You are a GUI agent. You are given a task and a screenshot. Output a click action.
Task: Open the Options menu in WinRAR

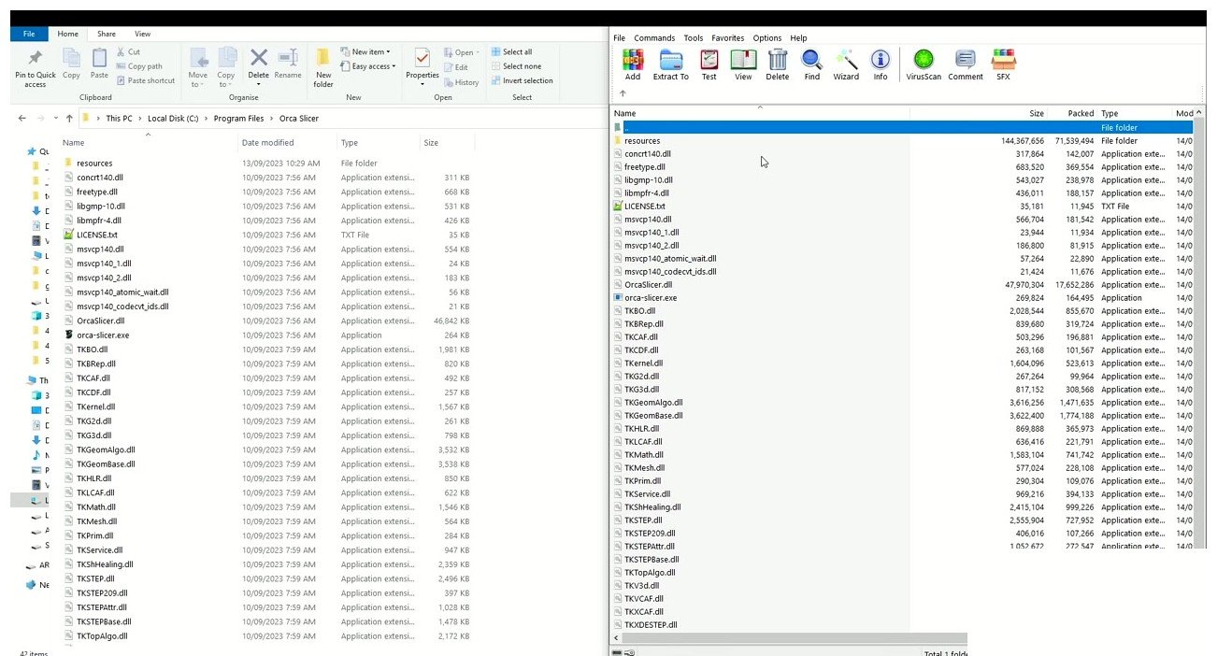click(x=767, y=38)
